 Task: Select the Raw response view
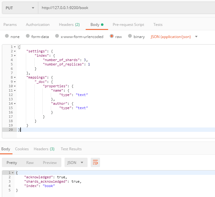30,163
